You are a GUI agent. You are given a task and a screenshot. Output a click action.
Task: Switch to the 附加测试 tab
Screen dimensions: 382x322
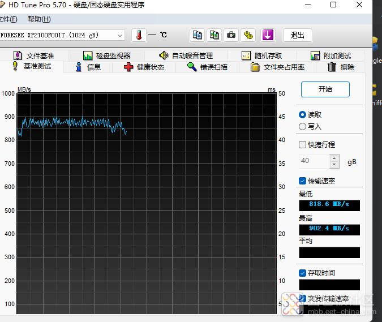tap(331, 56)
